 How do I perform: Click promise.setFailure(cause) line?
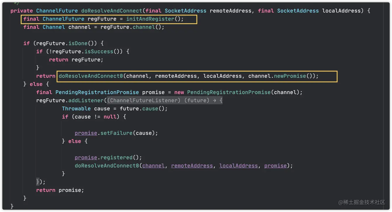[116, 133]
